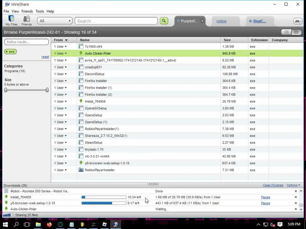Open Task View on the taskbar
Image resolution: width=306 pixels, height=229 pixels.
point(27,225)
